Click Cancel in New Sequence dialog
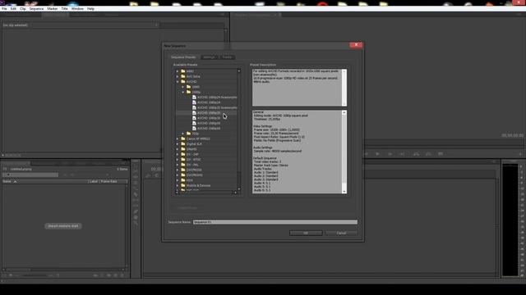The width and height of the screenshot is (526, 295). (x=341, y=233)
